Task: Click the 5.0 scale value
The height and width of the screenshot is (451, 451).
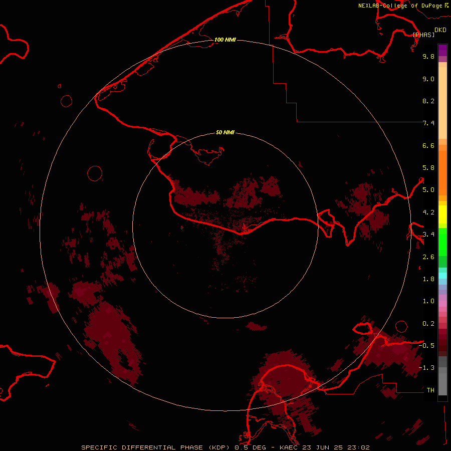Action: (428, 190)
